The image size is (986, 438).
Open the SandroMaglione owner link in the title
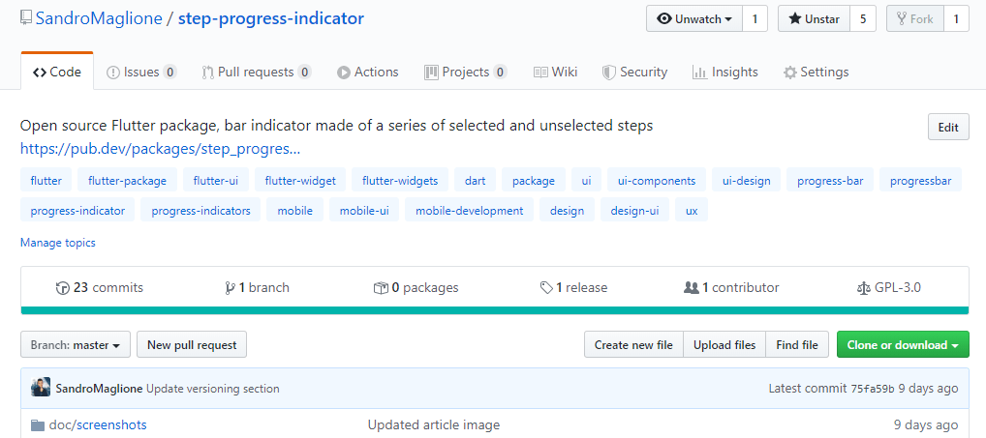[x=98, y=18]
